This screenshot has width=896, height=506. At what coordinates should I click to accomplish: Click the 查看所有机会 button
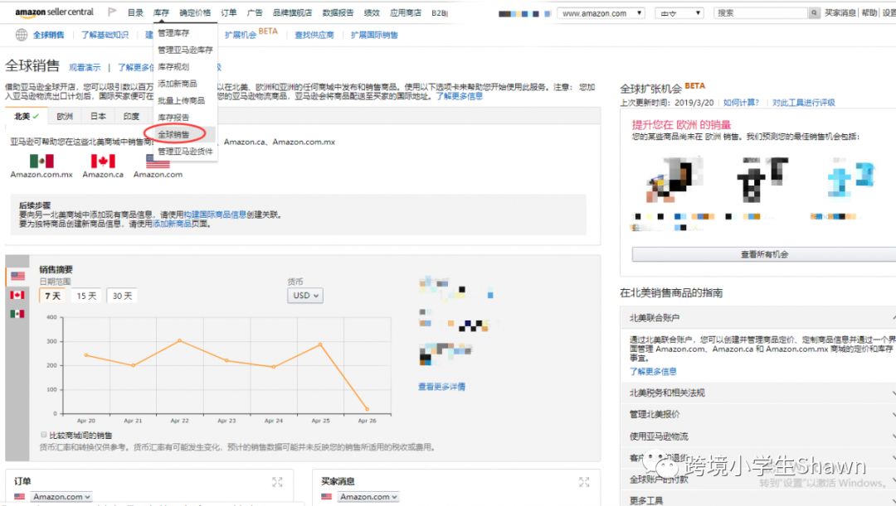point(764,254)
